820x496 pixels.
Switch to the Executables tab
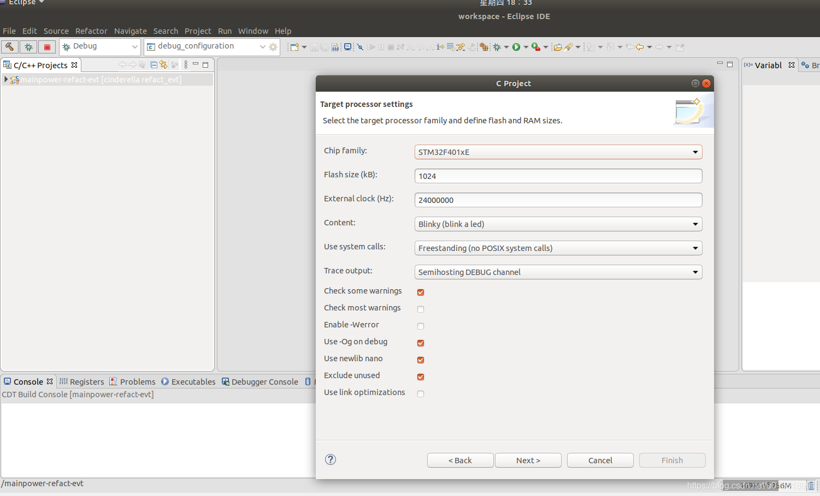click(188, 381)
